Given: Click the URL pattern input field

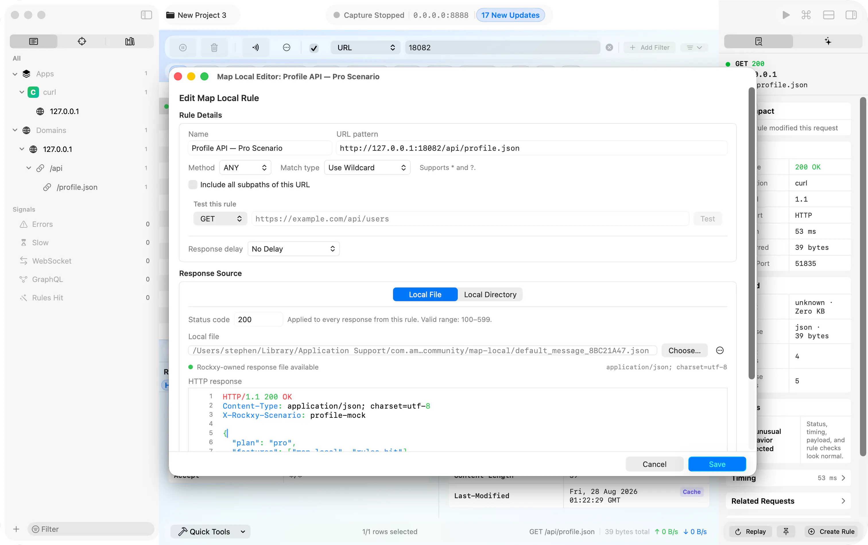Looking at the screenshot, I should point(532,148).
